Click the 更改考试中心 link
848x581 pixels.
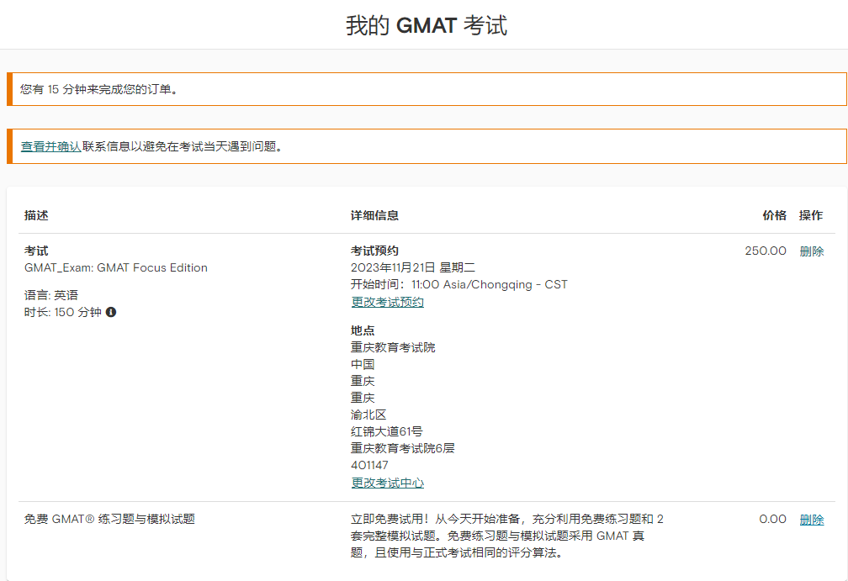tap(387, 483)
